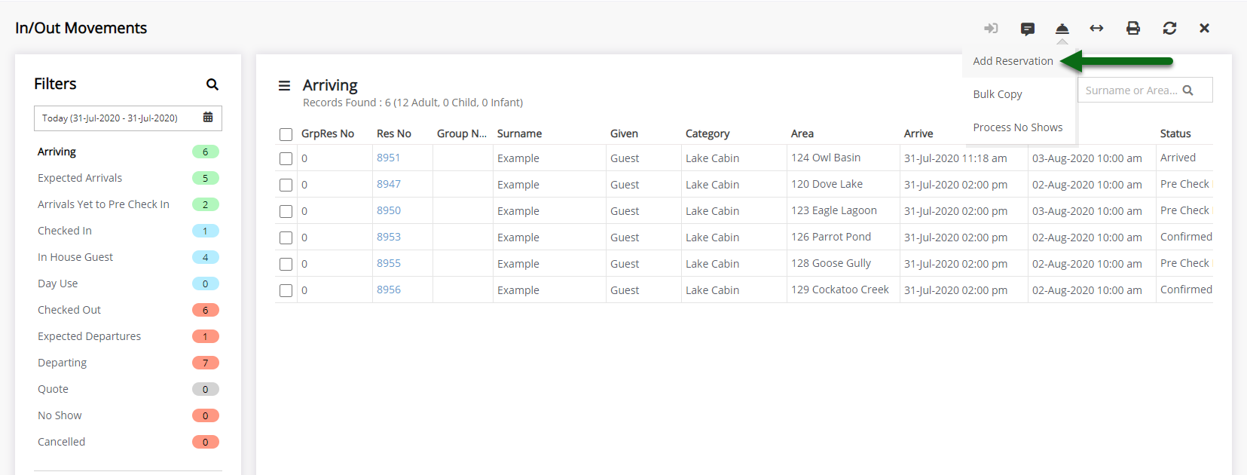The width and height of the screenshot is (1247, 475).
Task: Click the Arrived status in row 8951
Action: (1178, 158)
